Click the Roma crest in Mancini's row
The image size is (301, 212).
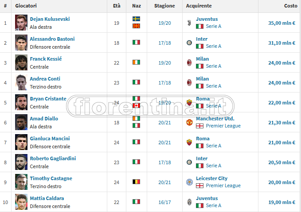(x=189, y=142)
